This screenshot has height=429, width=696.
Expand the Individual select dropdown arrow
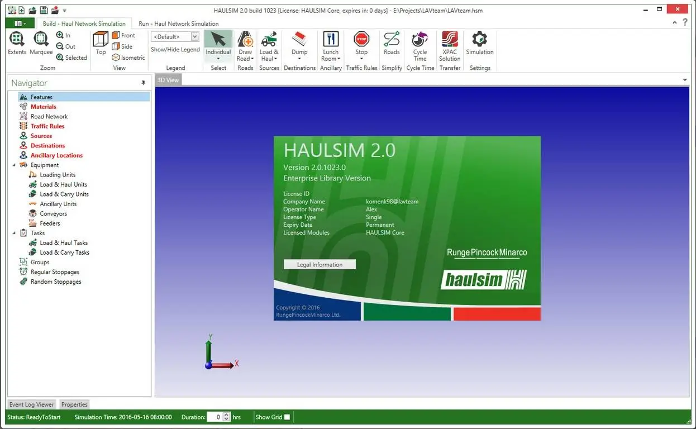[x=218, y=59]
